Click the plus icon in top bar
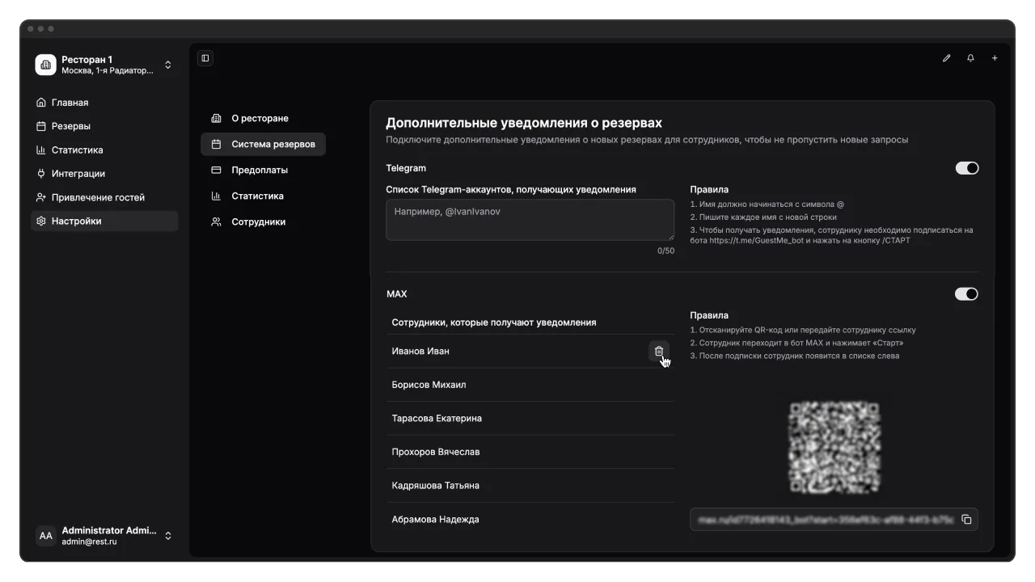The height and width of the screenshot is (582, 1035). coord(995,58)
